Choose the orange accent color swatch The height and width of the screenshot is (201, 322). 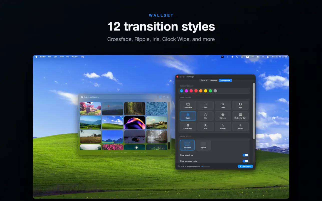point(201,91)
